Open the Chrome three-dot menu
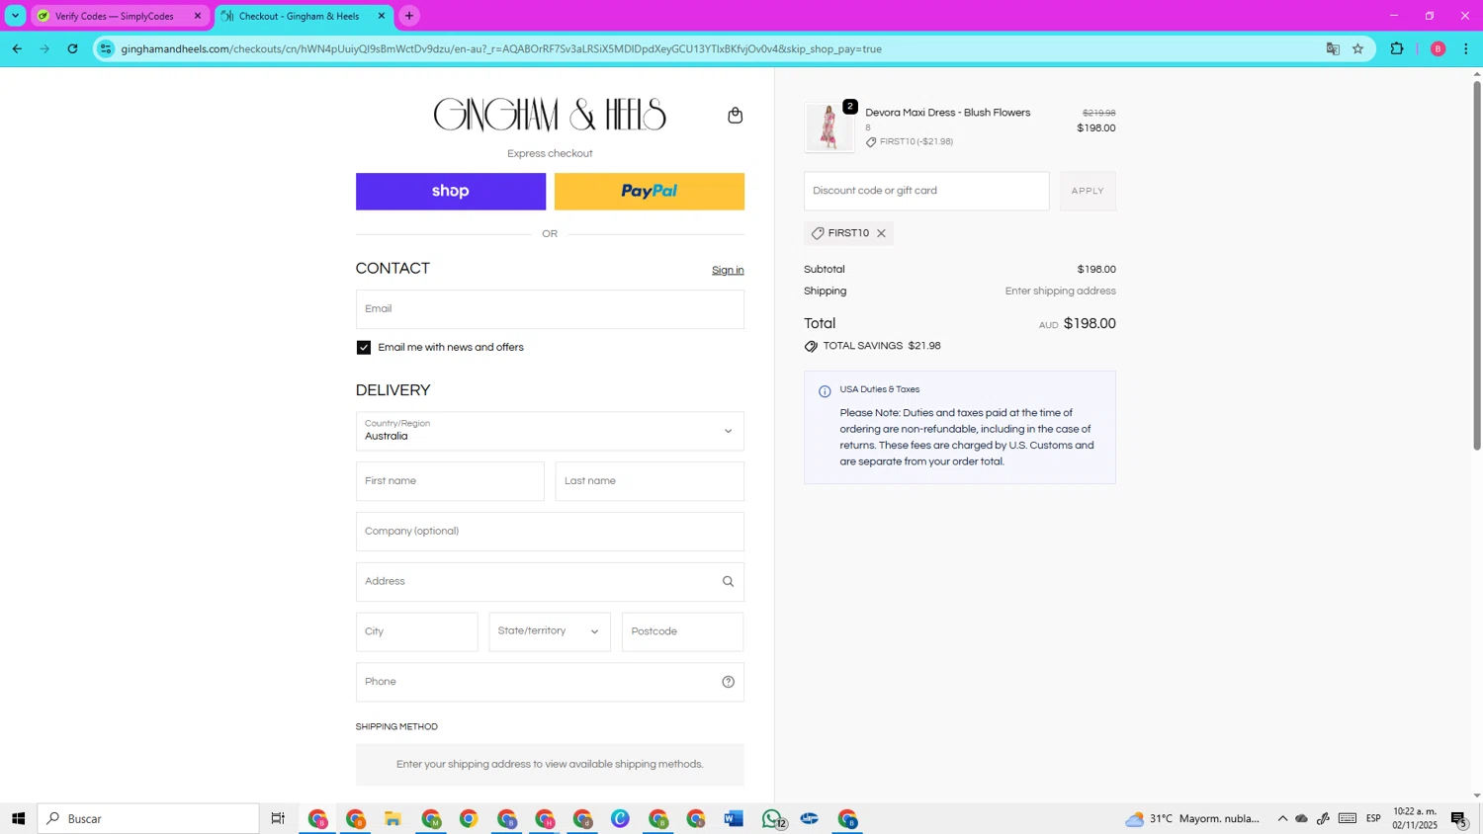The image size is (1483, 834). 1466,48
